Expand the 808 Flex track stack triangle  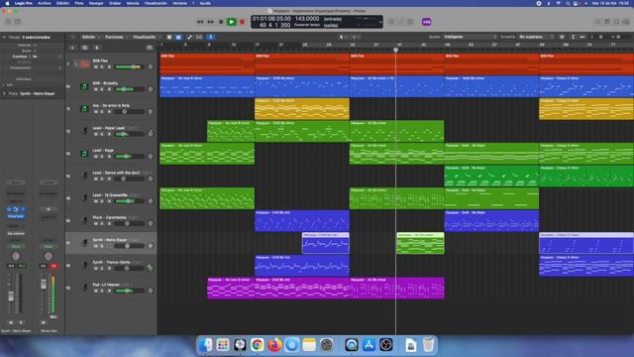[x=75, y=63]
